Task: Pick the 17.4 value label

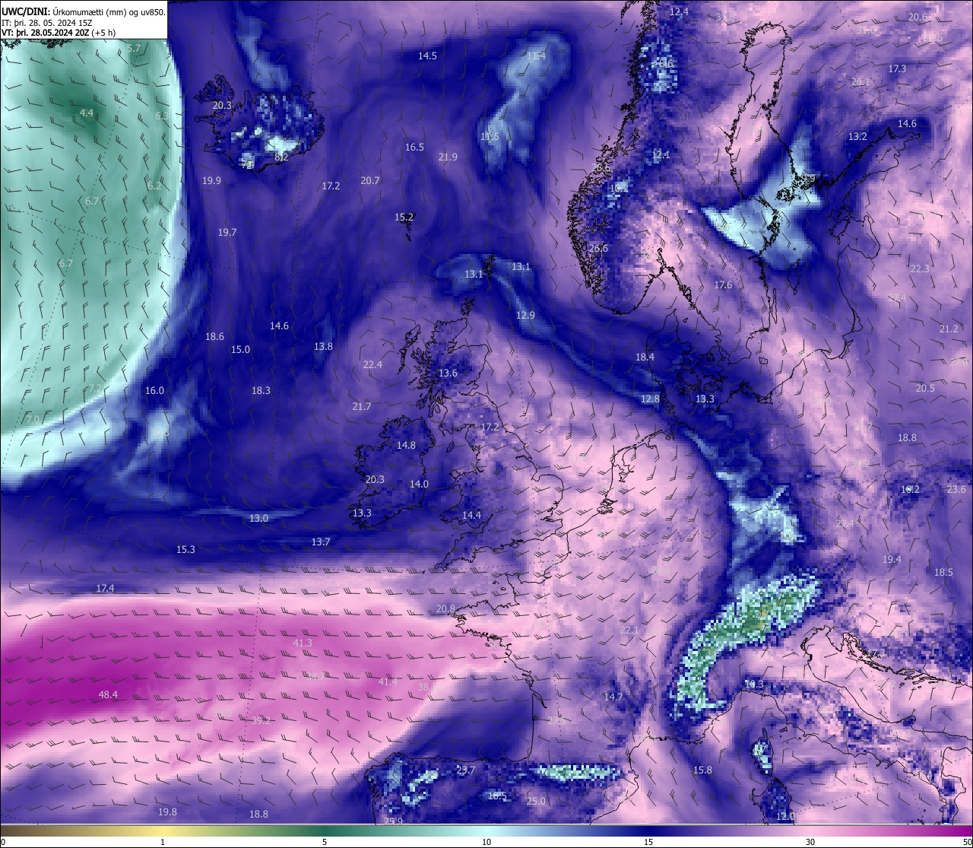Action: [x=105, y=588]
